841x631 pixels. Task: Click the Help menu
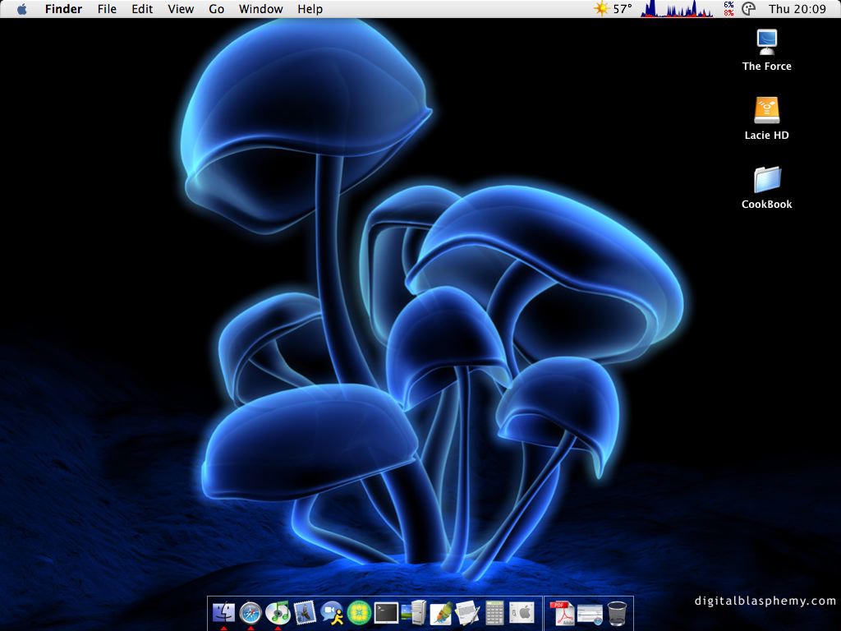pos(310,9)
